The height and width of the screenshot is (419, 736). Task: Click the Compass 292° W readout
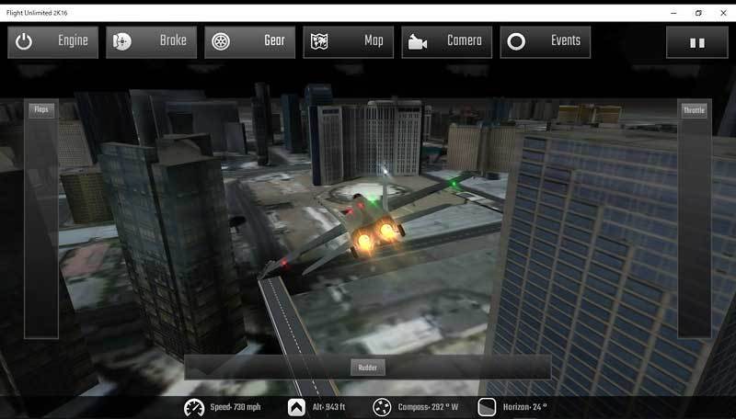428,407
